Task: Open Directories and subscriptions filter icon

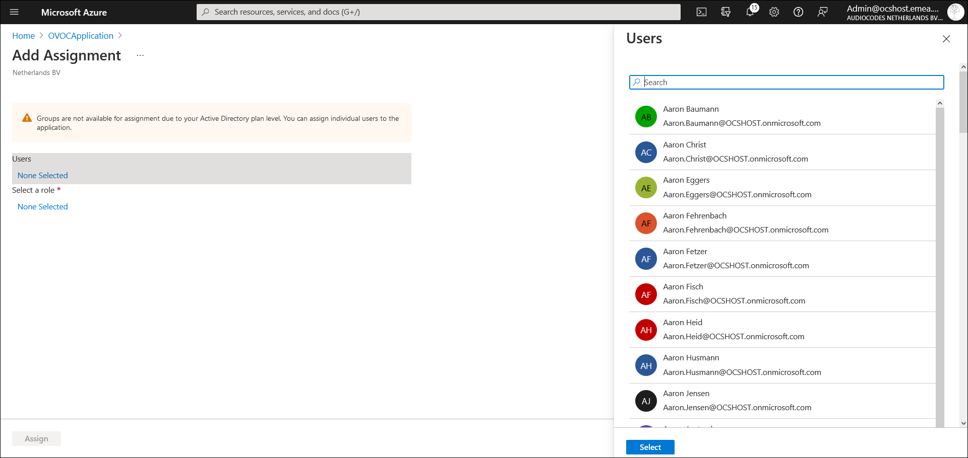Action: [x=725, y=12]
